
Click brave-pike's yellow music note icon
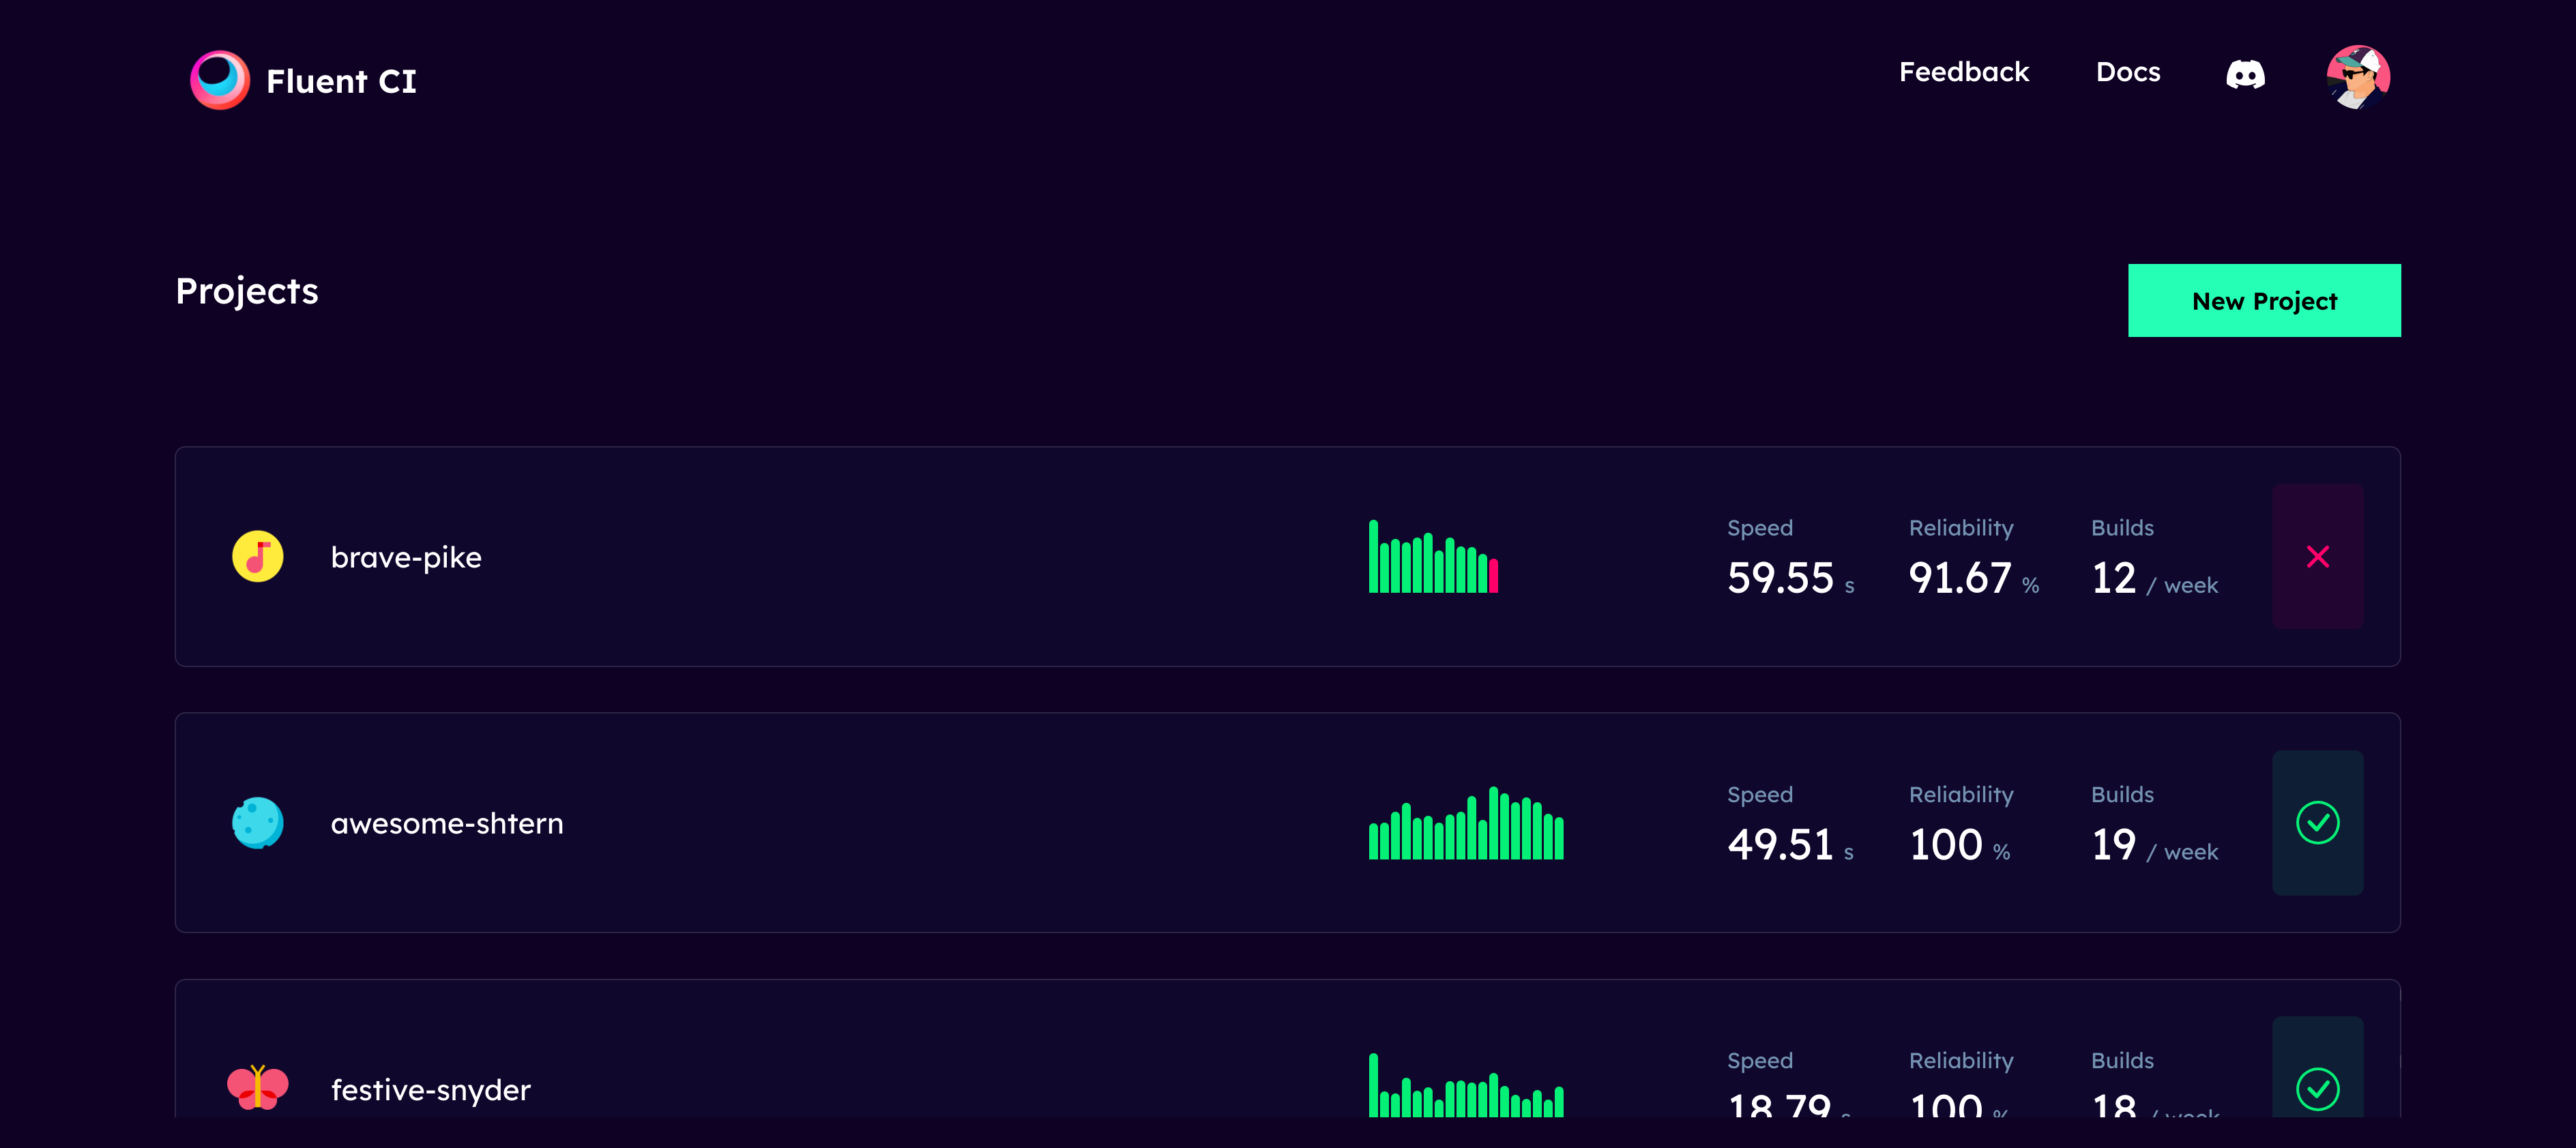258,557
